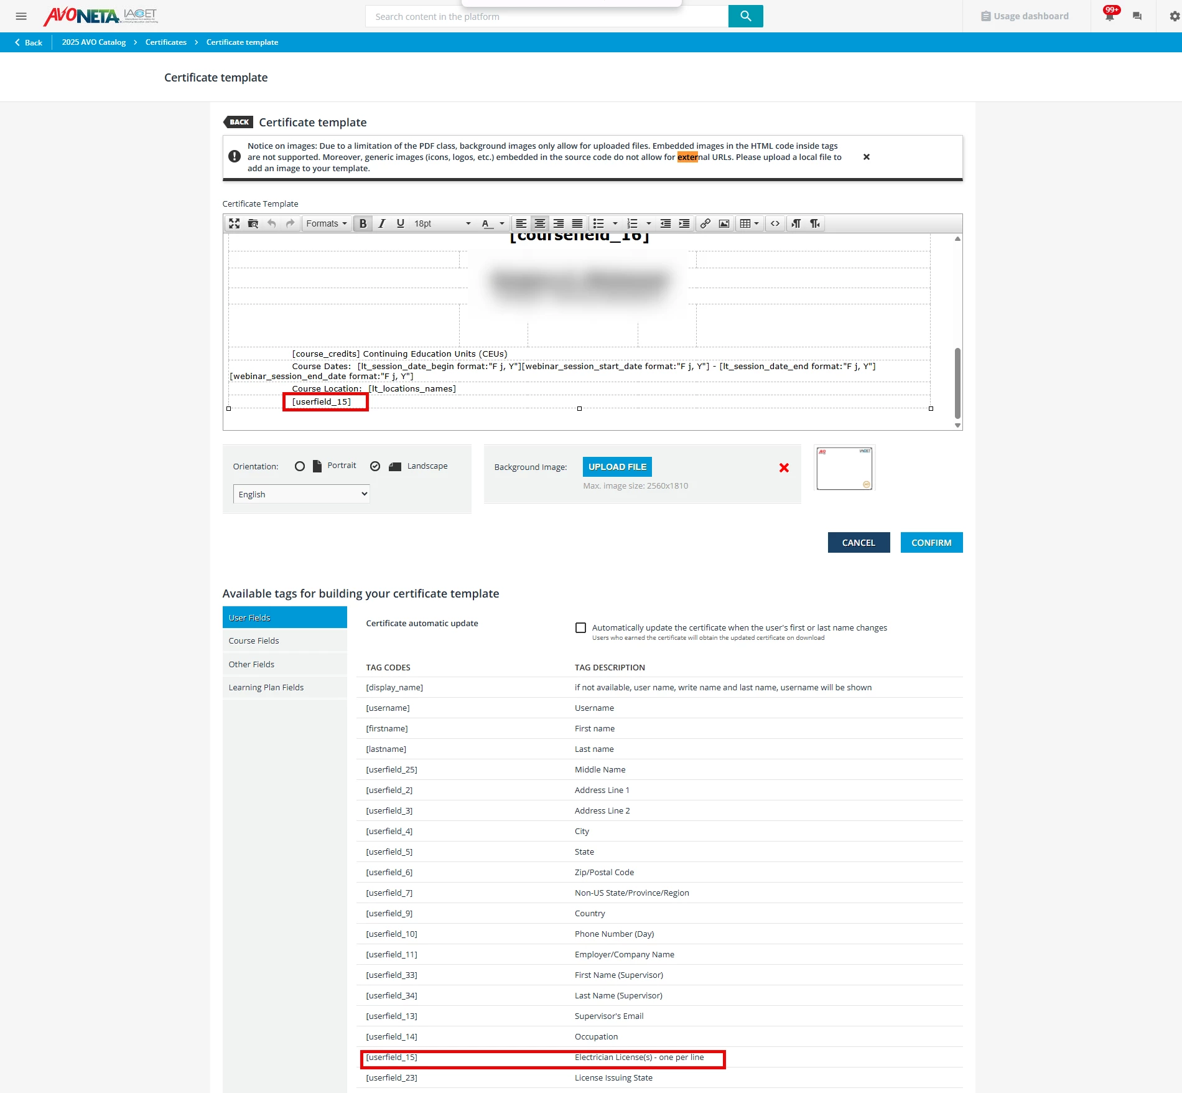Switch to the User Fields tab
Screen dimensions: 1182x1093
click(285, 617)
